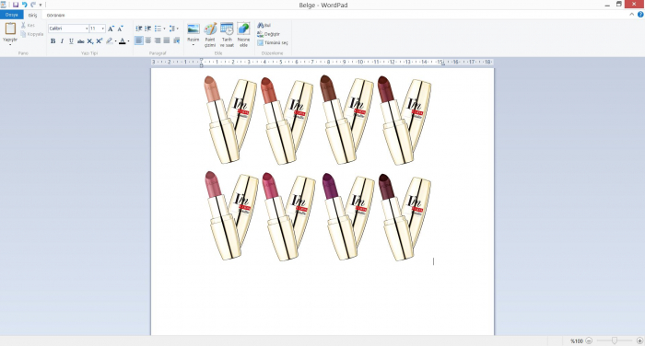Open the highlight color dropdown arrow
The width and height of the screenshot is (645, 346).
[115, 41]
